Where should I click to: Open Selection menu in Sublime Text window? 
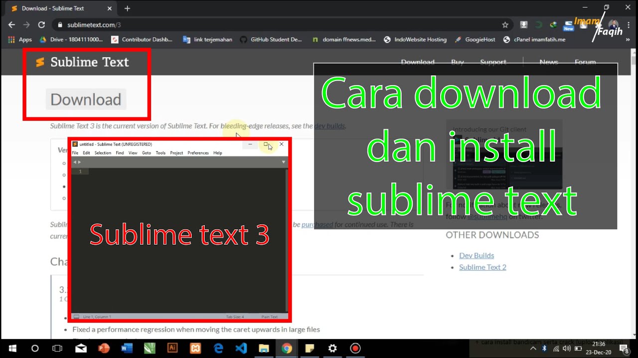click(103, 153)
